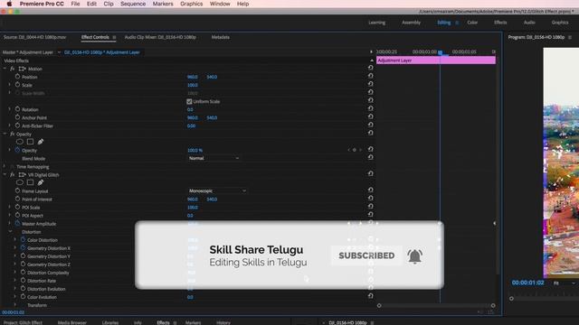The width and height of the screenshot is (579, 325).
Task: Open the Window menu
Action: (x=220, y=4)
